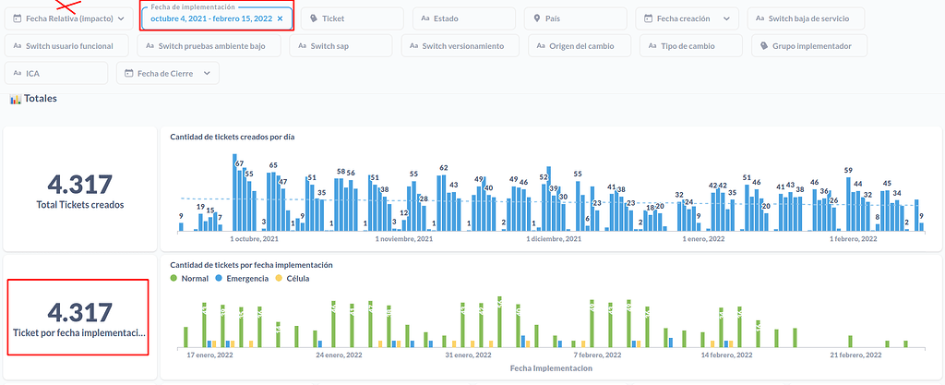Edit the octubre 4, 2021 - febrero 15, 2022 range

point(212,18)
